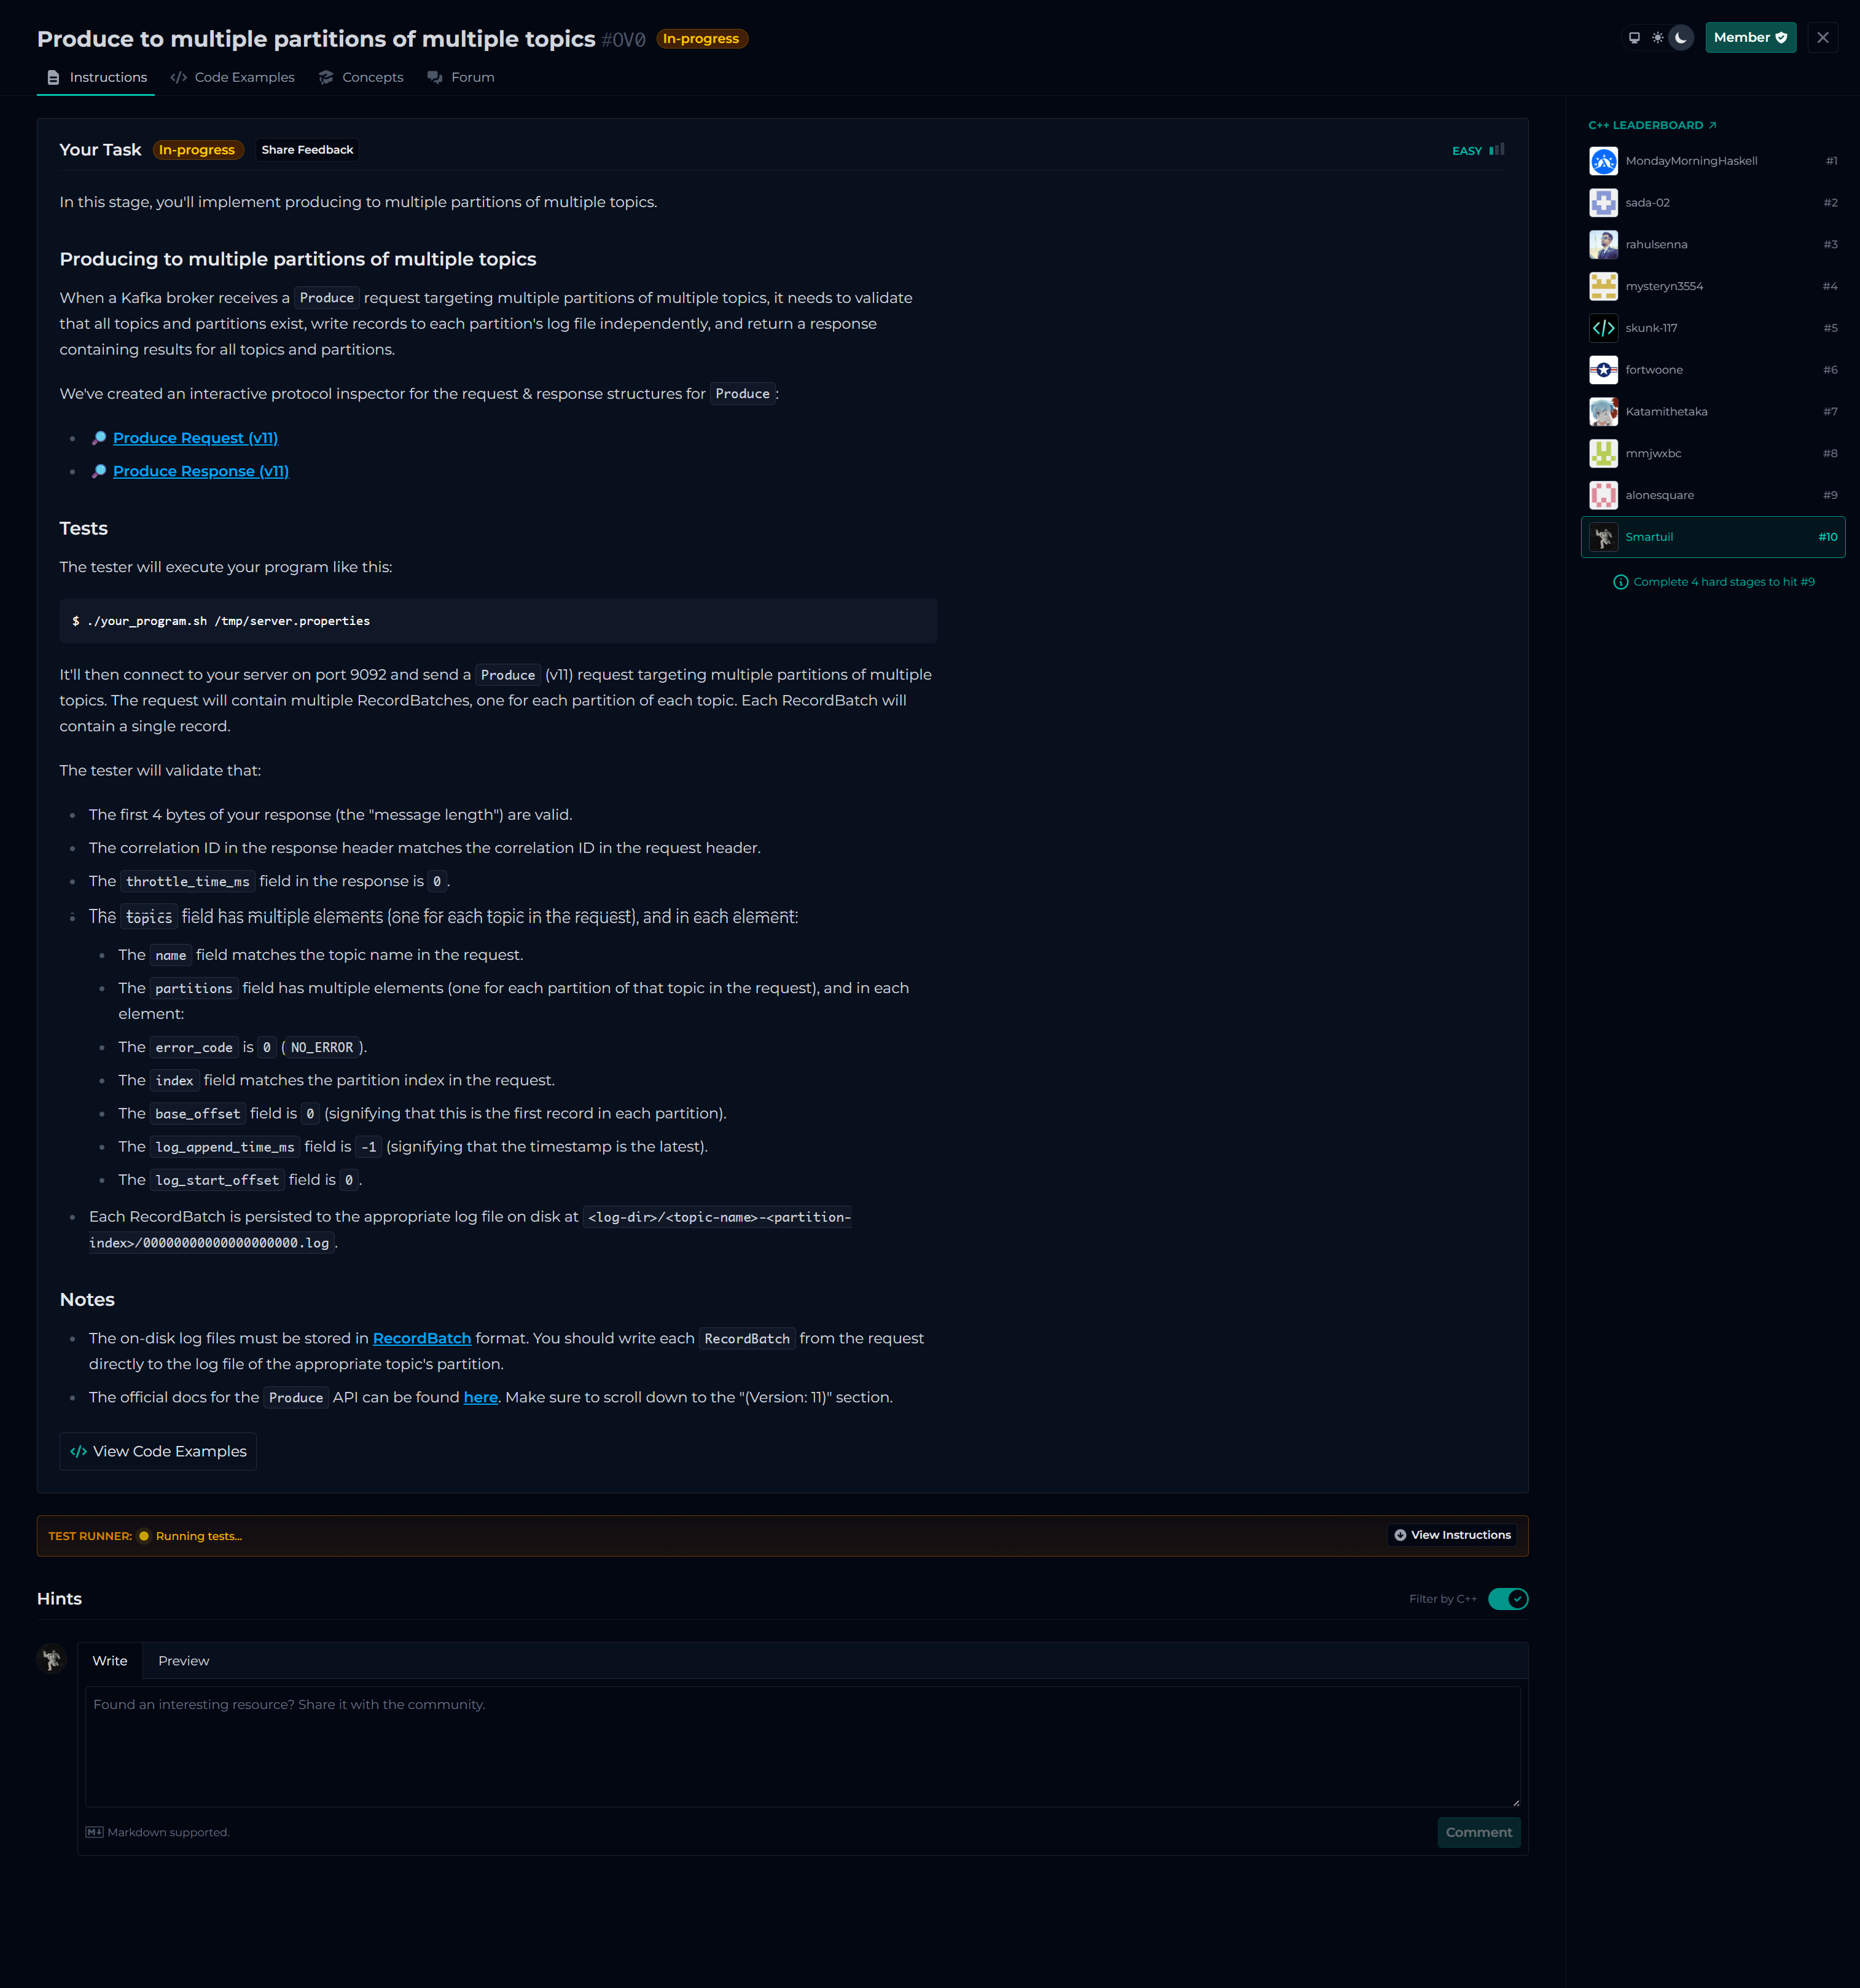Switch theme to system mode monitor icon
This screenshot has width=1860, height=1988.
[1634, 38]
